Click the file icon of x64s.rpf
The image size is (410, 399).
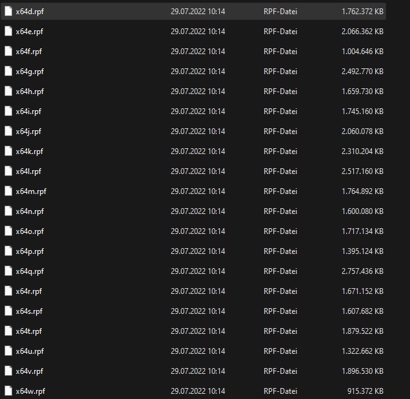pyautogui.click(x=8, y=311)
